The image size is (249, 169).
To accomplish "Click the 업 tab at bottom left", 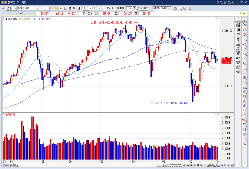I will (4, 165).
